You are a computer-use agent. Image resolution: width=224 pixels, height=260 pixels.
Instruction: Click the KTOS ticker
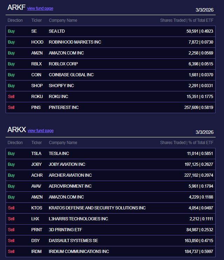click(x=37, y=208)
